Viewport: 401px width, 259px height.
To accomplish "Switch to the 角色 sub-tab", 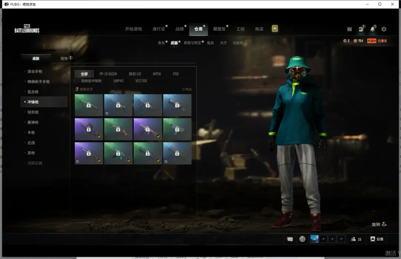I will [x=161, y=43].
